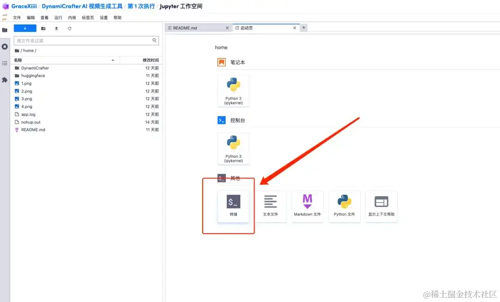500x302 pixels.
Task: Click the upload files icon
Action: tap(56, 28)
